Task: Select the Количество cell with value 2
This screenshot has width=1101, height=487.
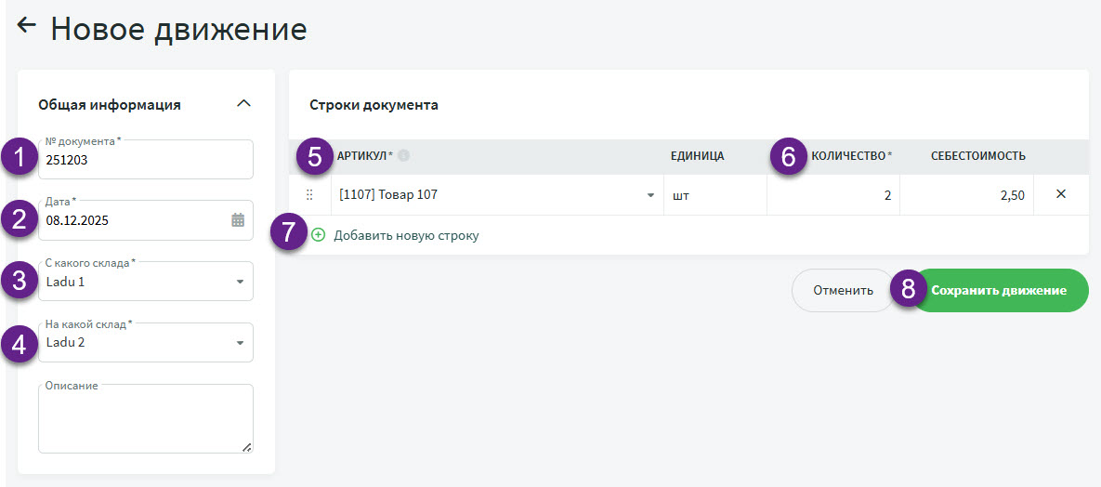Action: click(832, 195)
